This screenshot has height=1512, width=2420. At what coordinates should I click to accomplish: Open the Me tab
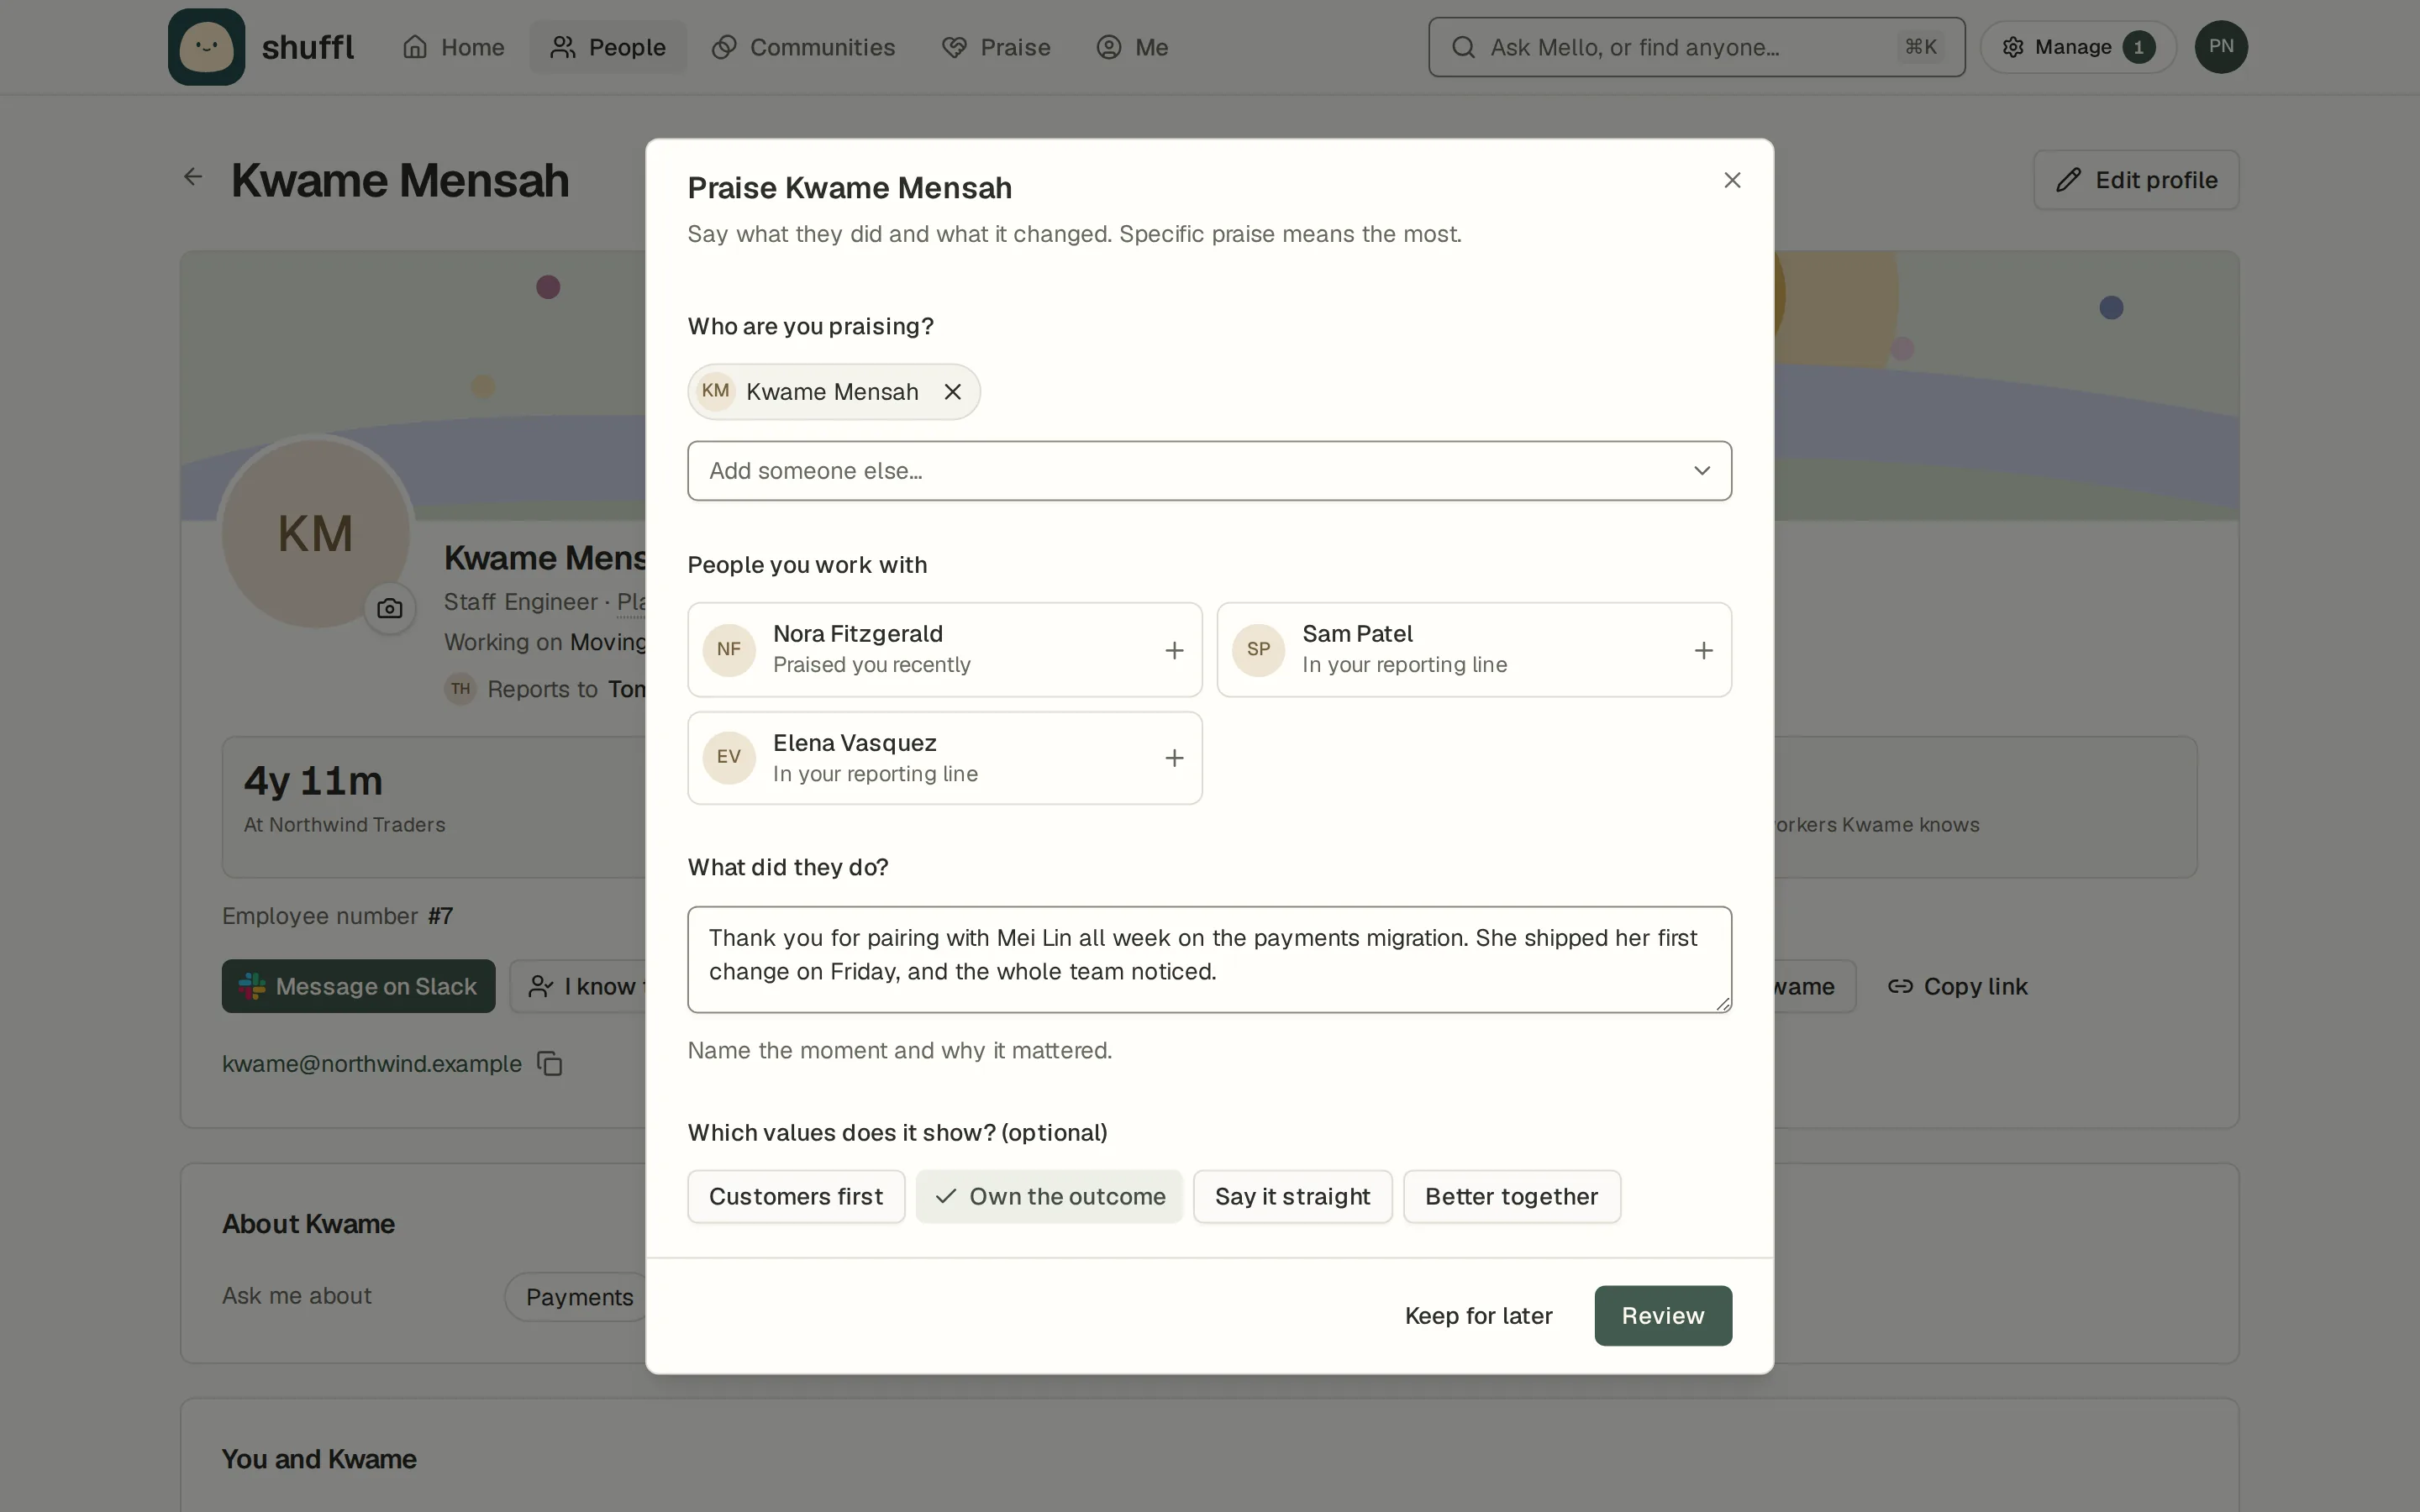[1132, 47]
